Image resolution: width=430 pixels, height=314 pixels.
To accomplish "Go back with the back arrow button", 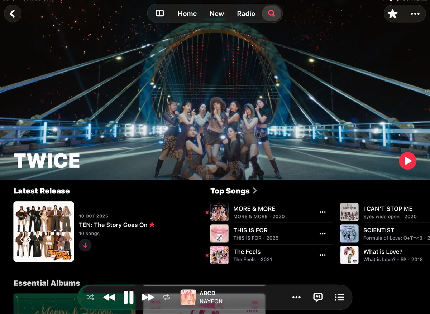I will pos(13,14).
